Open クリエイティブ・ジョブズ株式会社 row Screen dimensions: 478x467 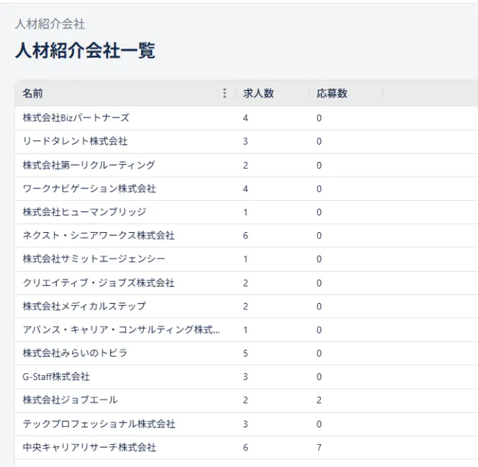click(x=98, y=283)
